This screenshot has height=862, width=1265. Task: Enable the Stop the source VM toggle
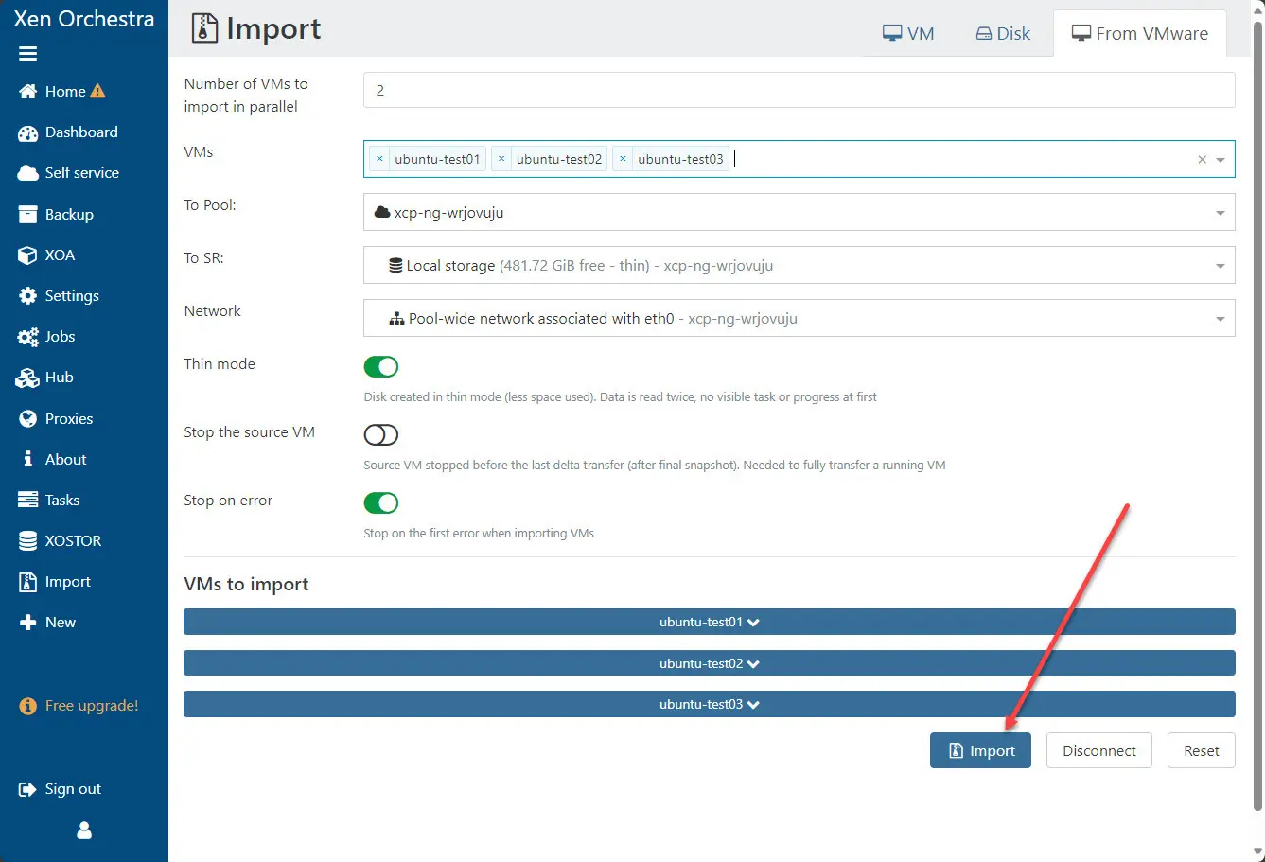(381, 434)
